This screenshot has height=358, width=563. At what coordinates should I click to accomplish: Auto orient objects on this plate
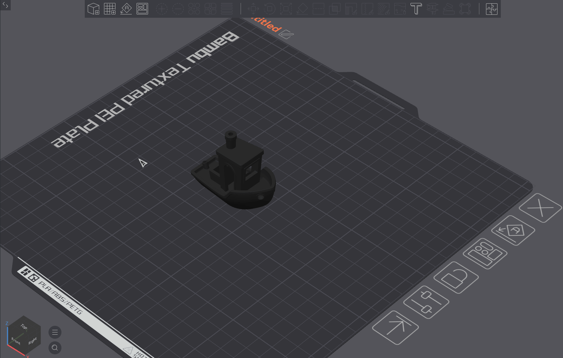coord(513,230)
